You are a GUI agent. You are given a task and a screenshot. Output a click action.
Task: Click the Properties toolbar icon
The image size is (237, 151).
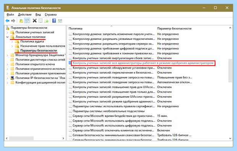click(41, 21)
